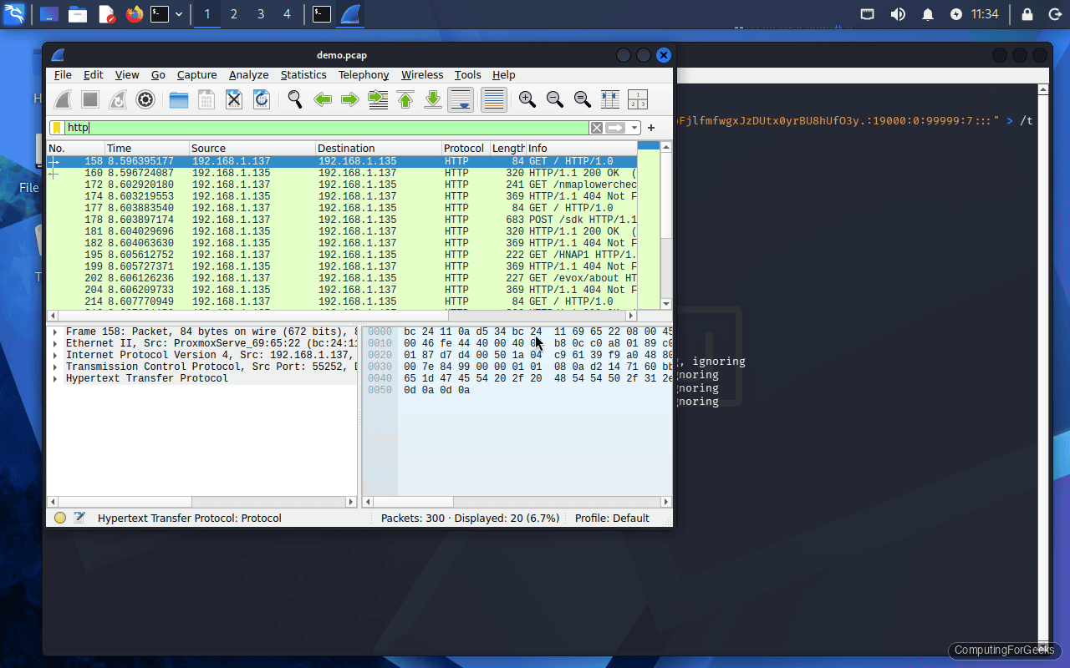Toggle packet list colorization
The width and height of the screenshot is (1070, 668).
[x=493, y=99]
